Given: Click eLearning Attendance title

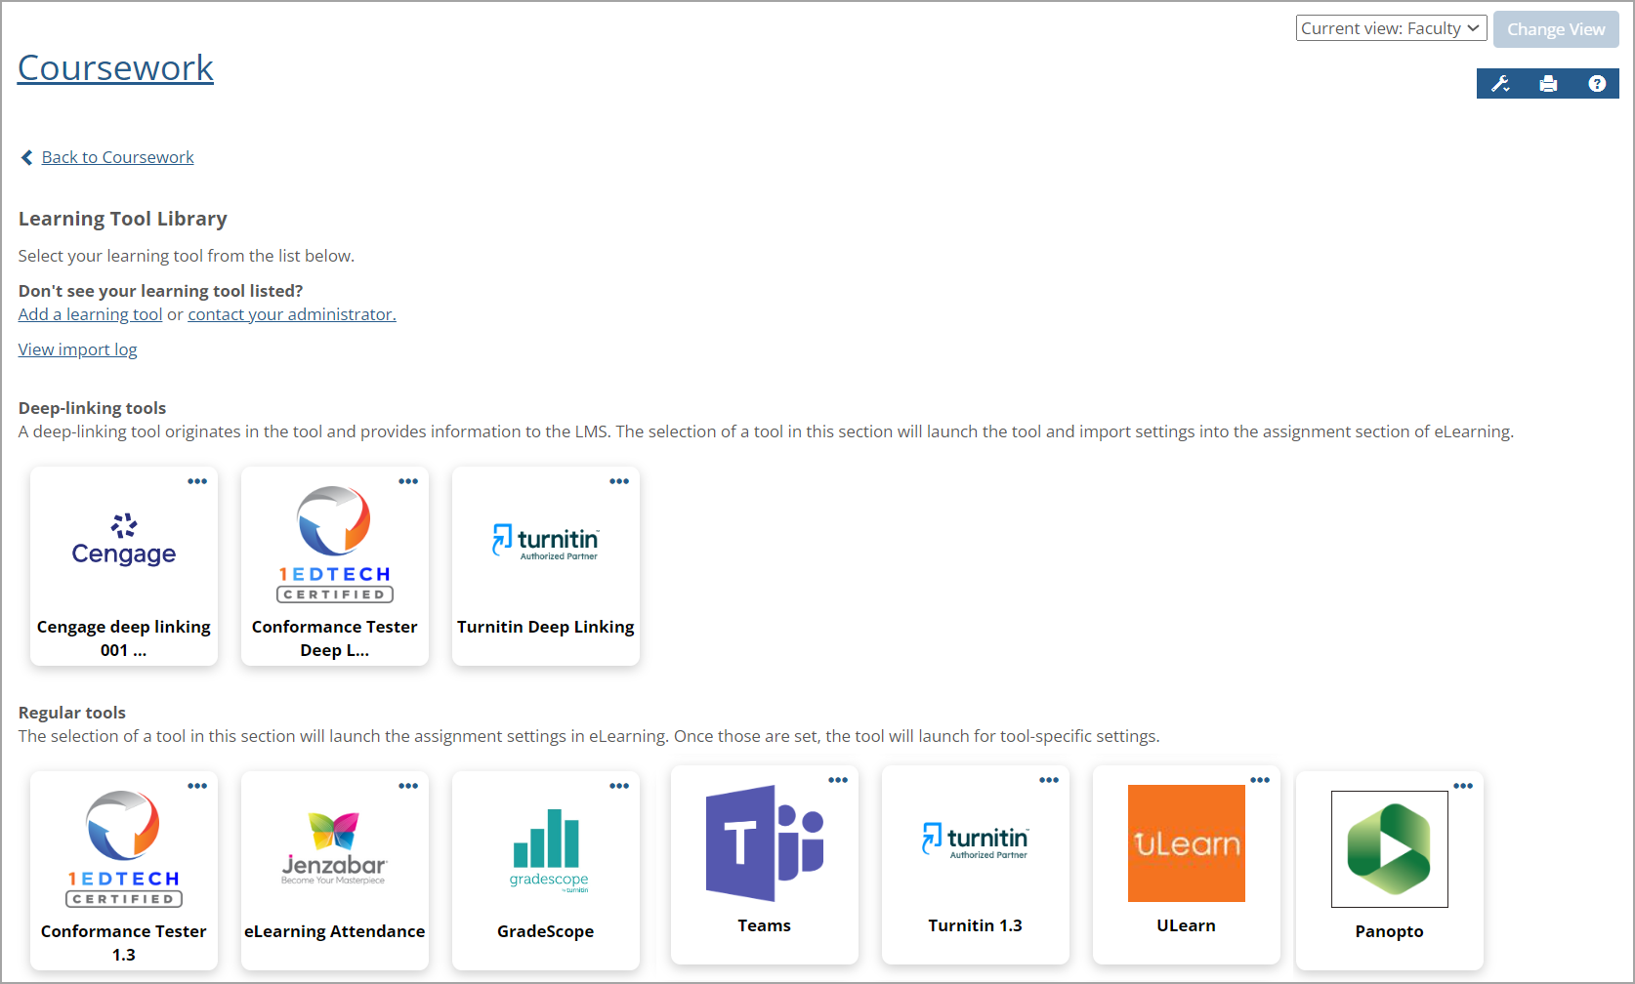Looking at the screenshot, I should (335, 931).
